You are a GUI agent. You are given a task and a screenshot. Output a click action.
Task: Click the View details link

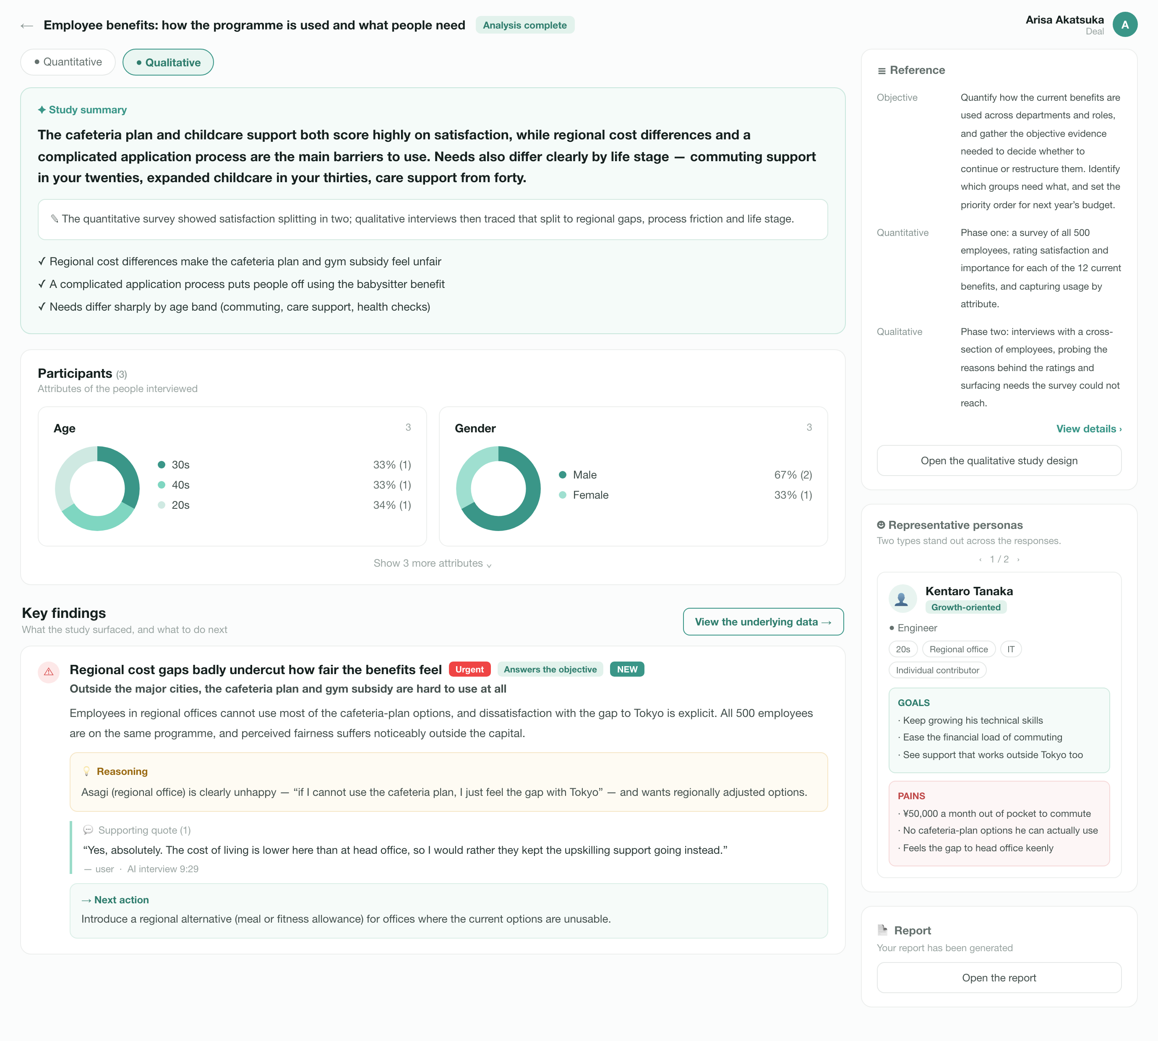1088,429
